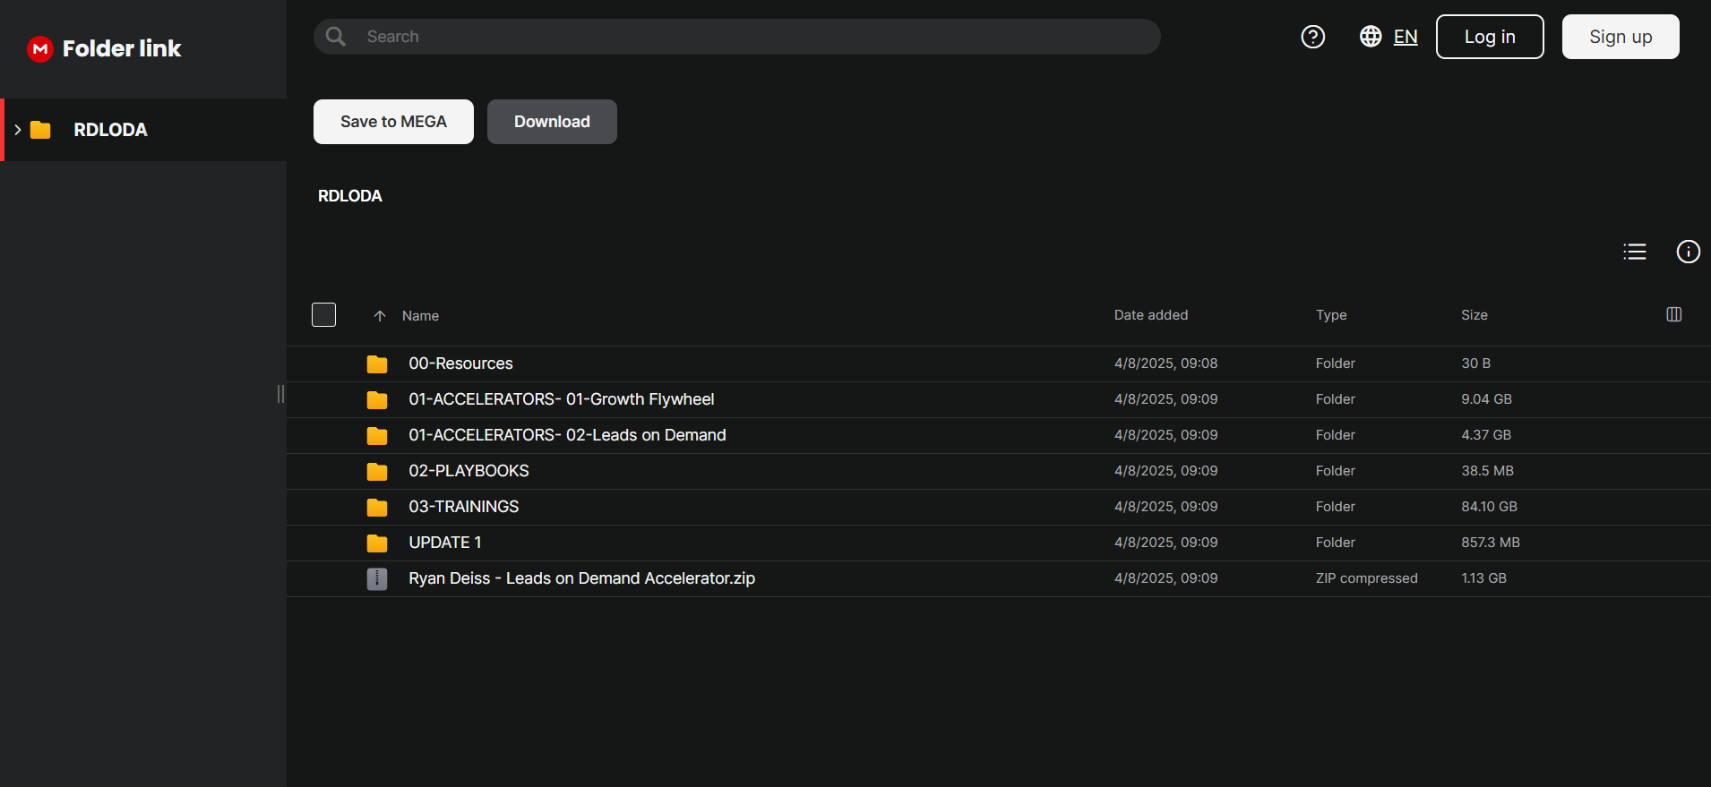Click the RDLODA folder icon in sidebar
Viewport: 1711px width, 787px height.
pos(40,130)
